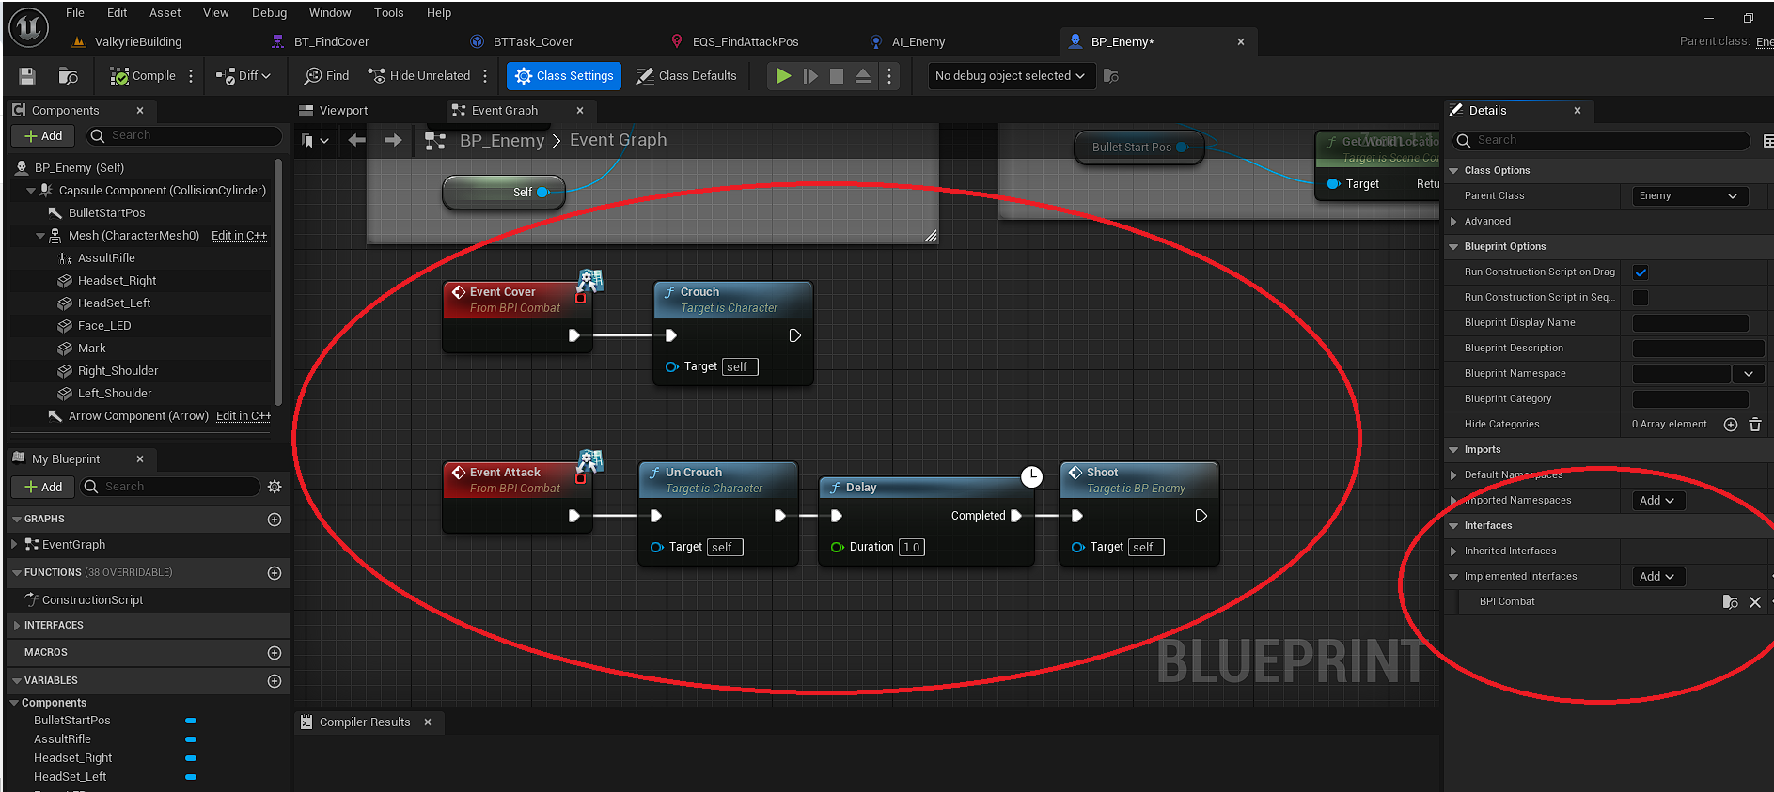
Task: Click the Eject icon
Action: [x=862, y=76]
